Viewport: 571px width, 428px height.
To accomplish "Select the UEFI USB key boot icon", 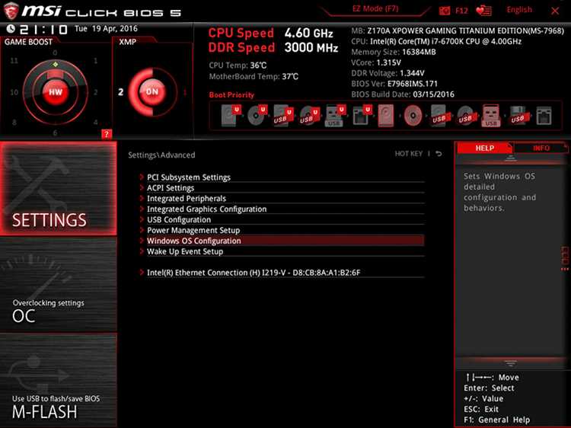I will tap(335, 116).
